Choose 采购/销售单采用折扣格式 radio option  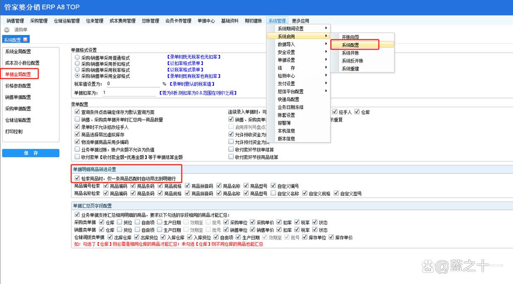[77, 63]
